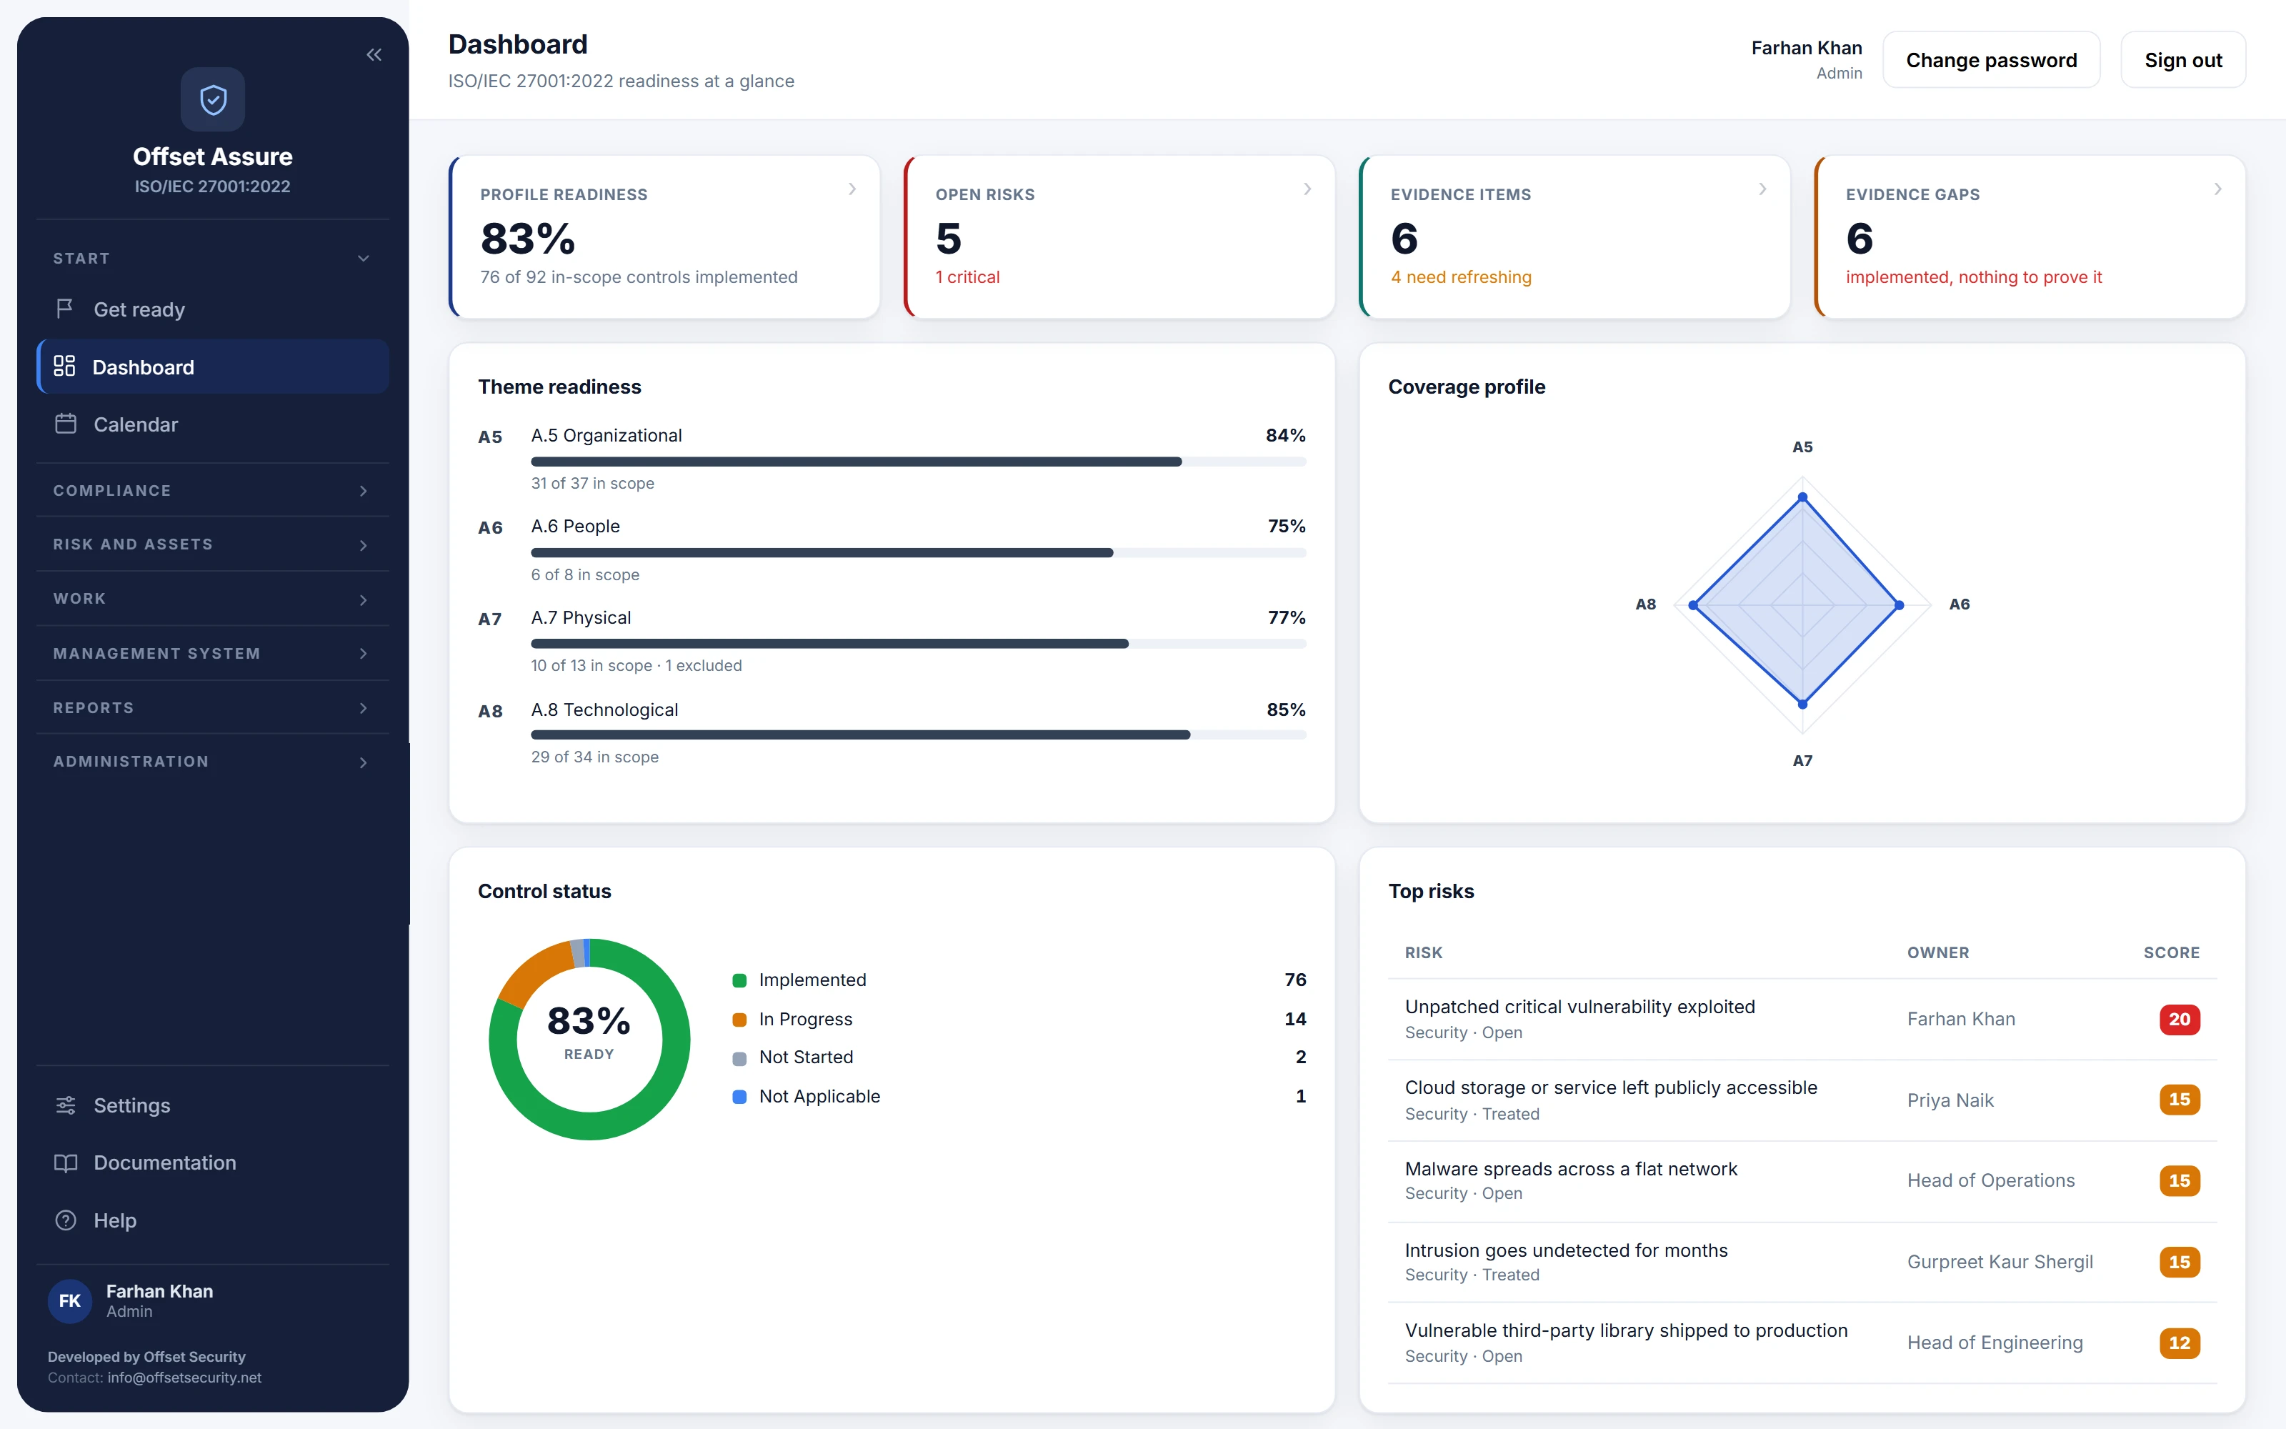
Task: Click the score badge 12
Action: tap(2180, 1343)
